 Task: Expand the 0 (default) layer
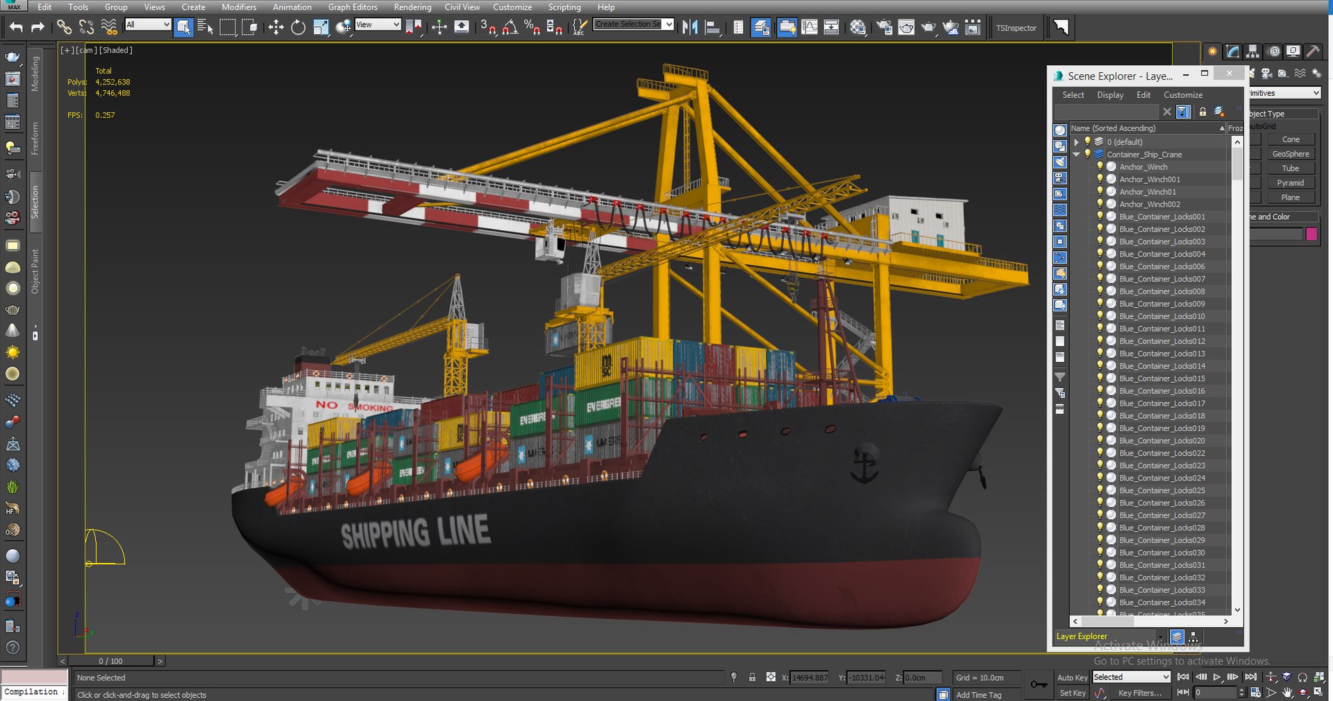click(1076, 142)
